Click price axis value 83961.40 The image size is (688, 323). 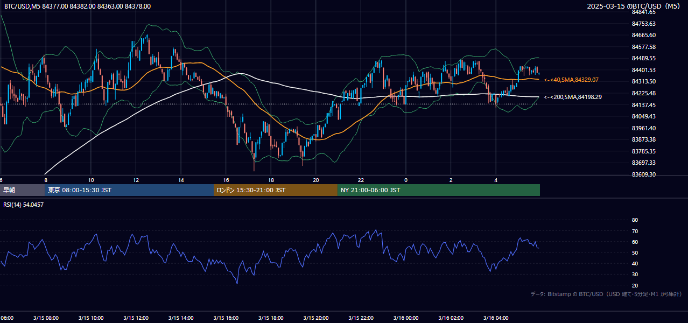pos(643,128)
